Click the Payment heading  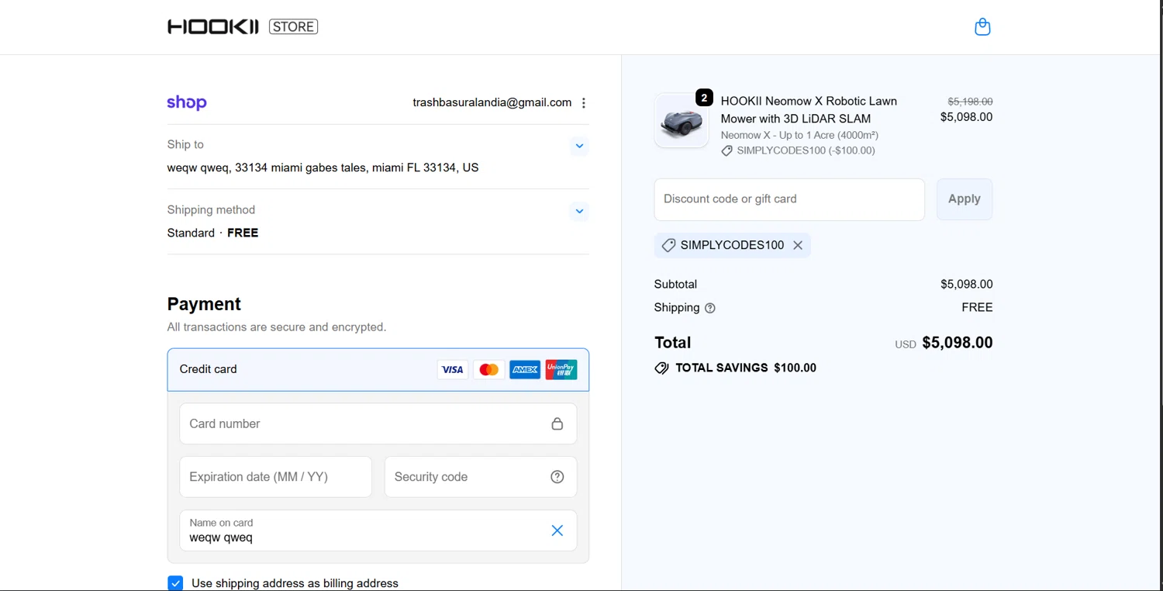tap(204, 304)
